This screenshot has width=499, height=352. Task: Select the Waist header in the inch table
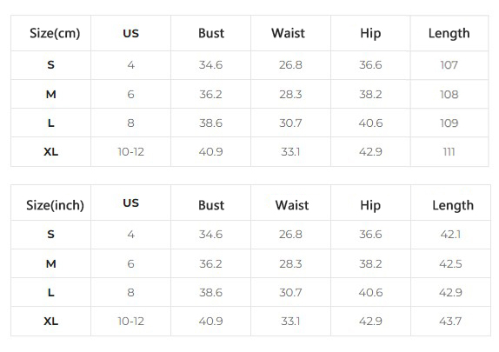[x=292, y=205]
